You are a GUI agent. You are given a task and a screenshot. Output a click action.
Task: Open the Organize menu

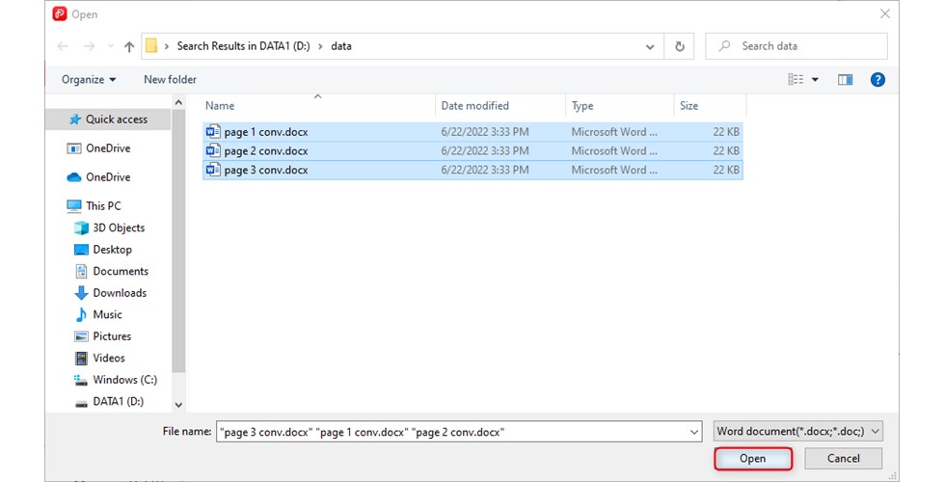pyautogui.click(x=89, y=80)
